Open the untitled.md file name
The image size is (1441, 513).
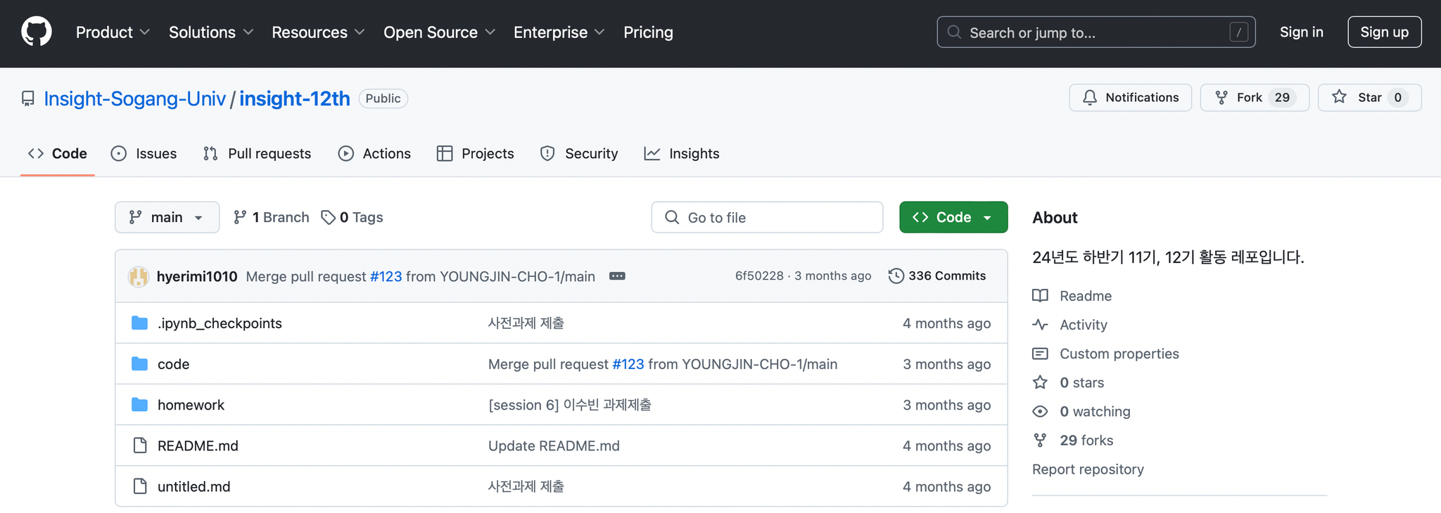[193, 486]
